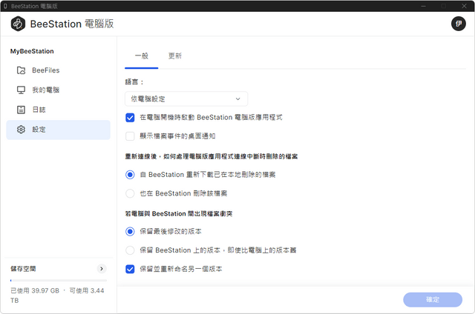This screenshot has height=314, width=475.
Task: Click the BeeStation logo icon in header
Action: pyautogui.click(x=18, y=24)
